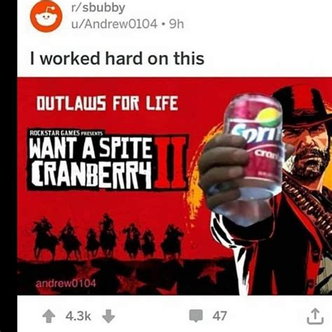Click the 9h post timestamp
Viewport: 332px width, 332px height.
tap(177, 24)
